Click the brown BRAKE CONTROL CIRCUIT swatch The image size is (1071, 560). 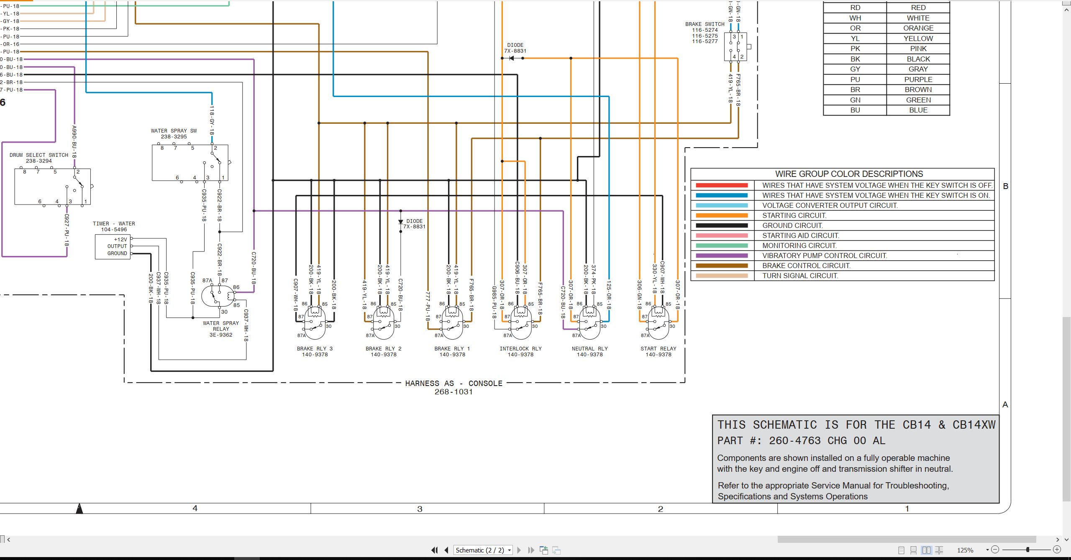coord(722,266)
